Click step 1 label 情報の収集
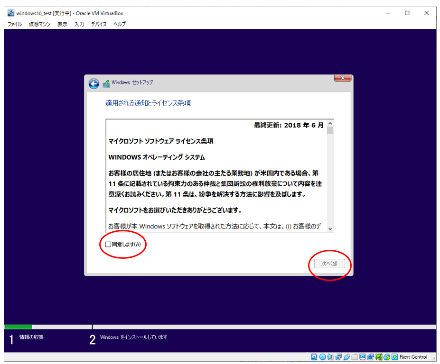This screenshot has height=364, width=440. 31,337
